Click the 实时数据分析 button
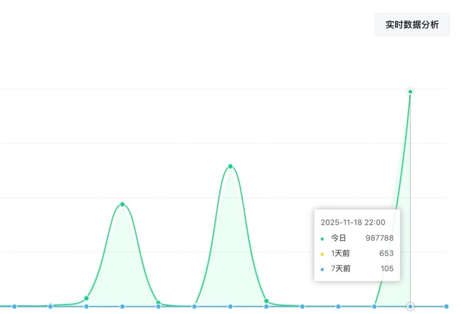 [412, 25]
